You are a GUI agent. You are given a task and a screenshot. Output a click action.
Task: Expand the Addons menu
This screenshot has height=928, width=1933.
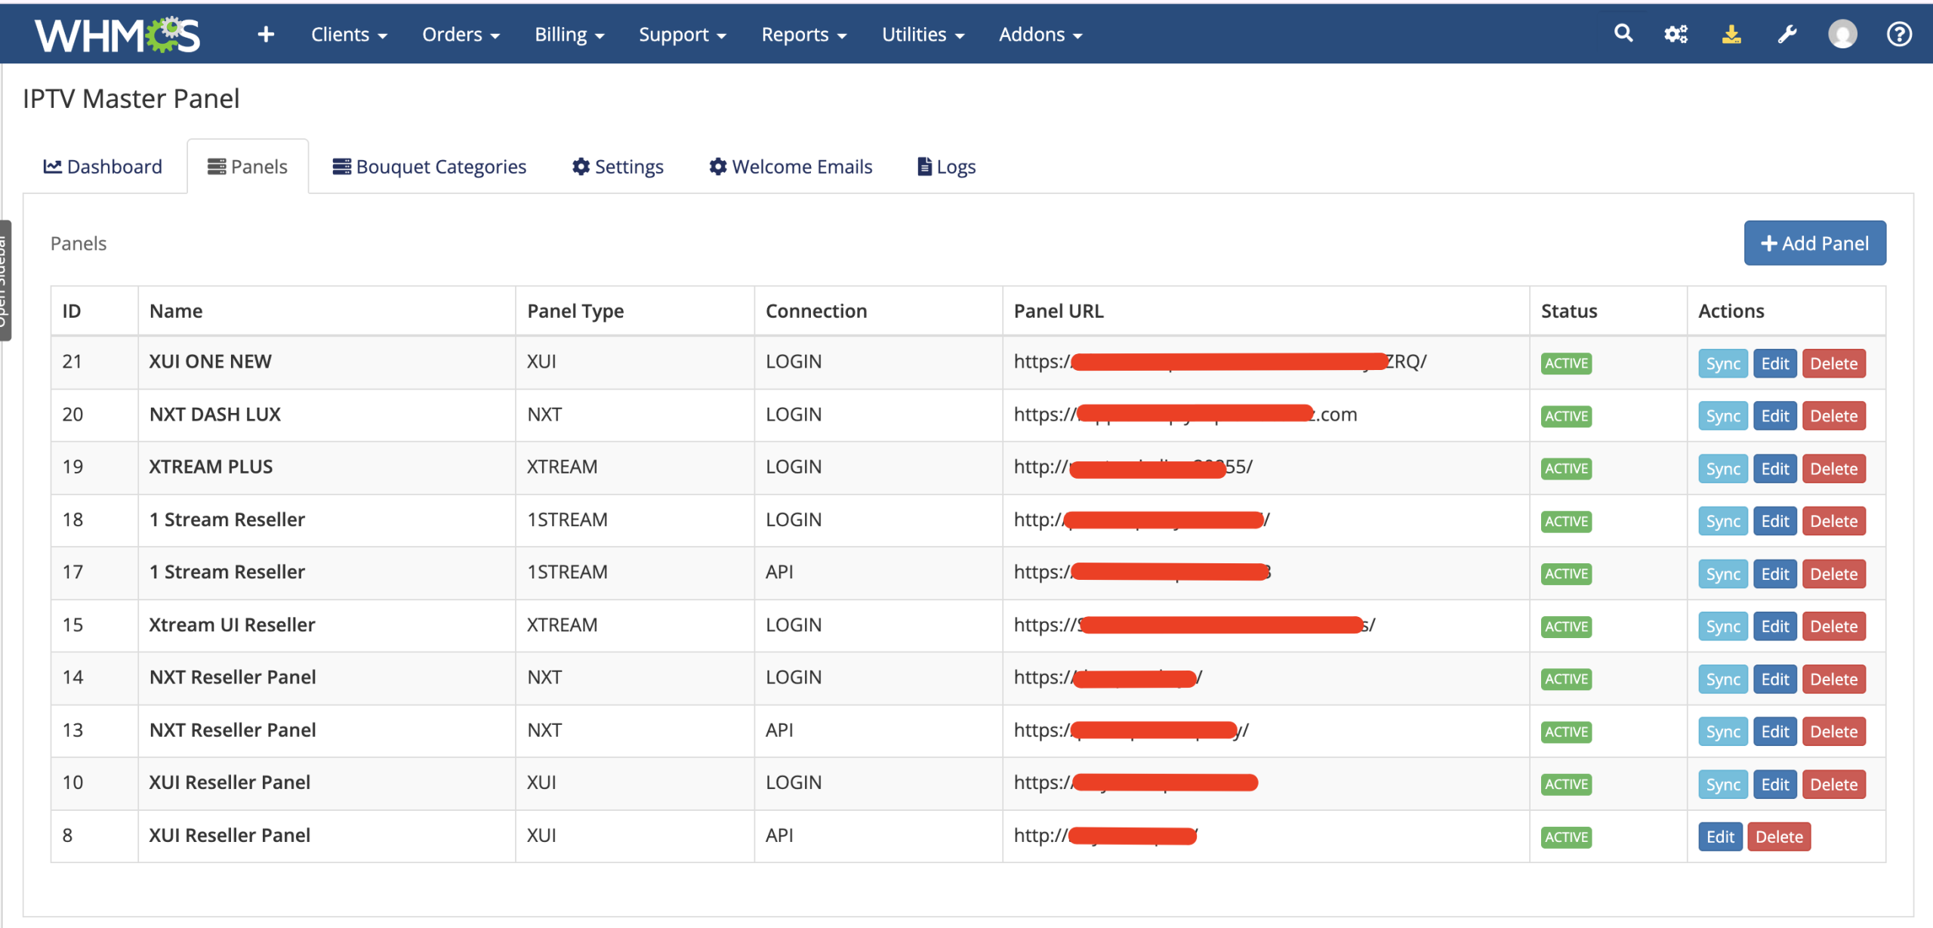1040,35
